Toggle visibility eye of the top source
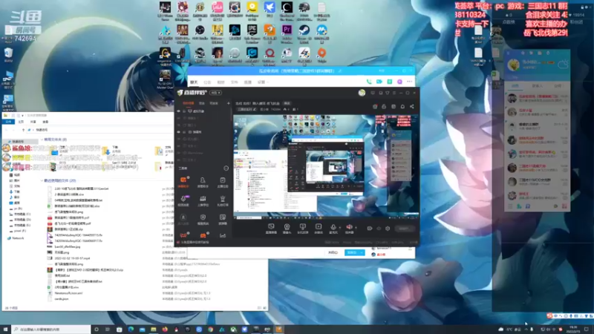This screenshot has height=334, width=594. pos(178,111)
